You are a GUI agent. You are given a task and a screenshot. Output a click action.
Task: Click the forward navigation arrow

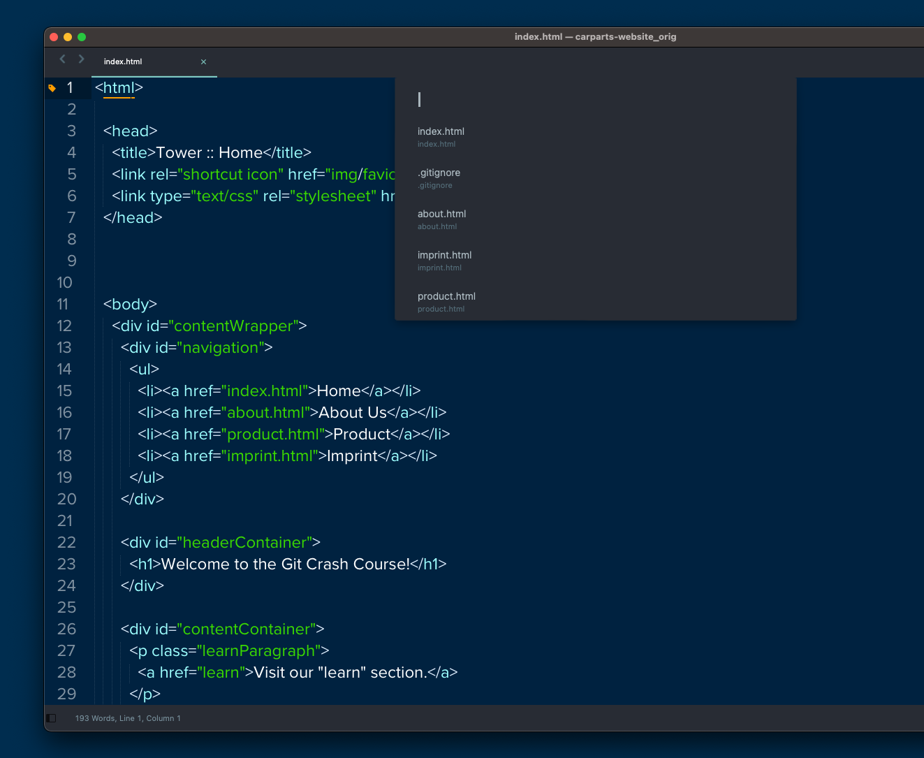click(x=81, y=59)
